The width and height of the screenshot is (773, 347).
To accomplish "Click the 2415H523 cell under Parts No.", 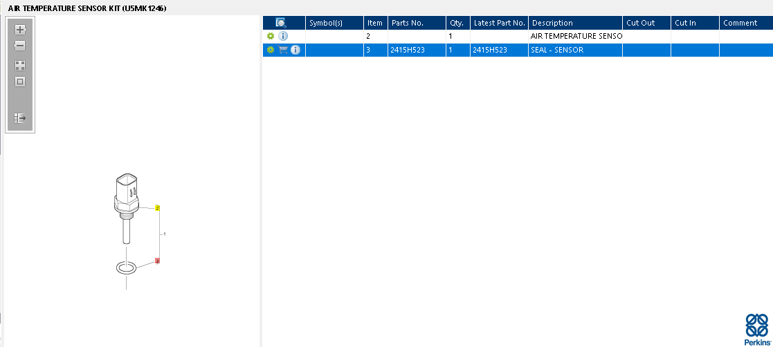I will 417,50.
